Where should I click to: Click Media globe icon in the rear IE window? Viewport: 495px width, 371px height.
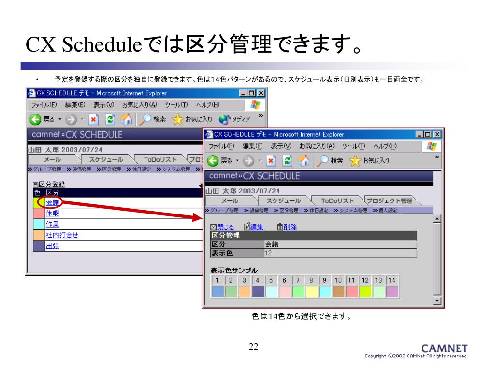(x=224, y=119)
